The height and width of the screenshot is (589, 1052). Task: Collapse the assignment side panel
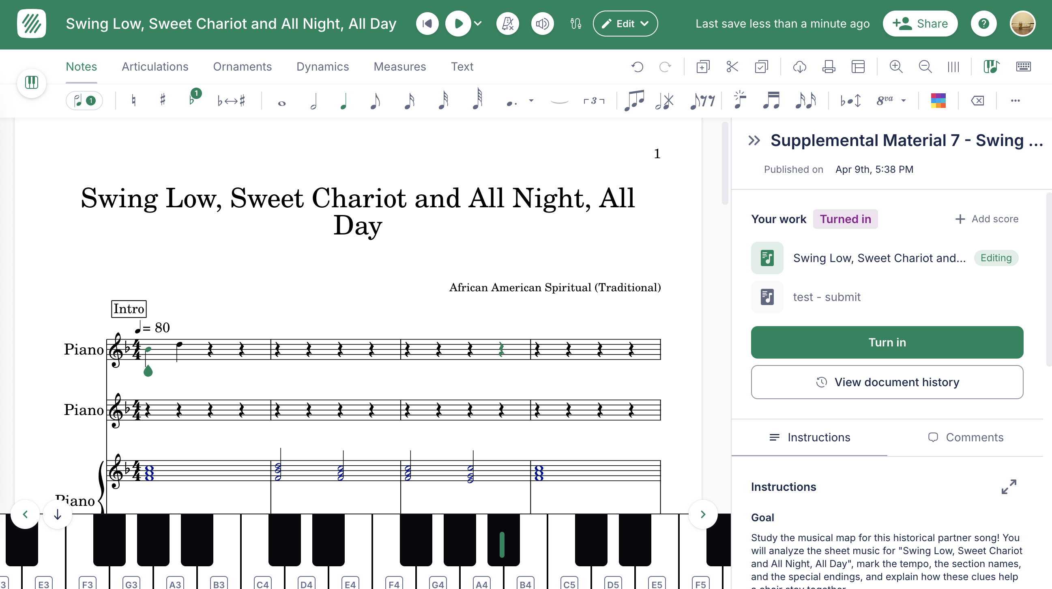[754, 140]
